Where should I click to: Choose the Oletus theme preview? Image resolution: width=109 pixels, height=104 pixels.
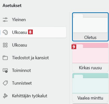point(90,27)
